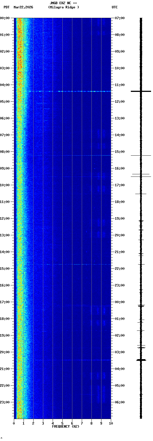
Task: Select the PDT axis label "15:00"
Action: click(5, 269)
